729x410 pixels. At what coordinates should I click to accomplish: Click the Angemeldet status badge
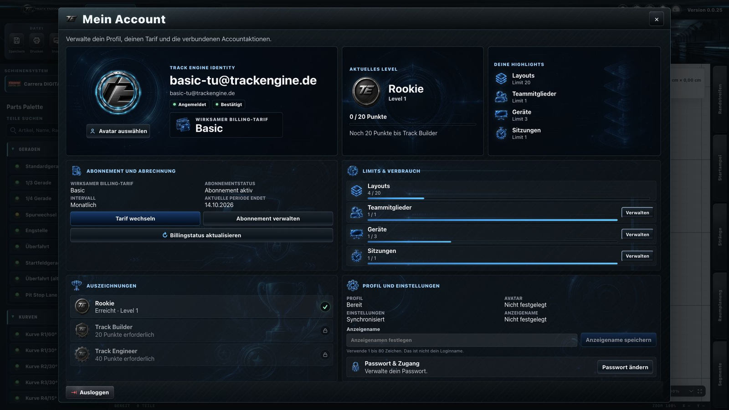[190, 104]
